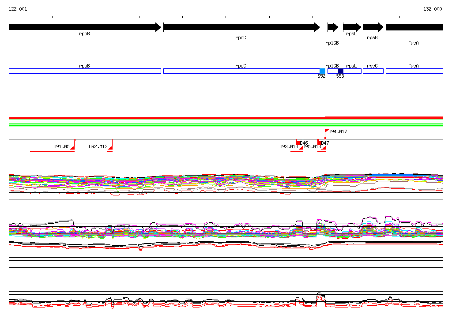
Task: Click the 'S52' label text
Action: click(321, 76)
